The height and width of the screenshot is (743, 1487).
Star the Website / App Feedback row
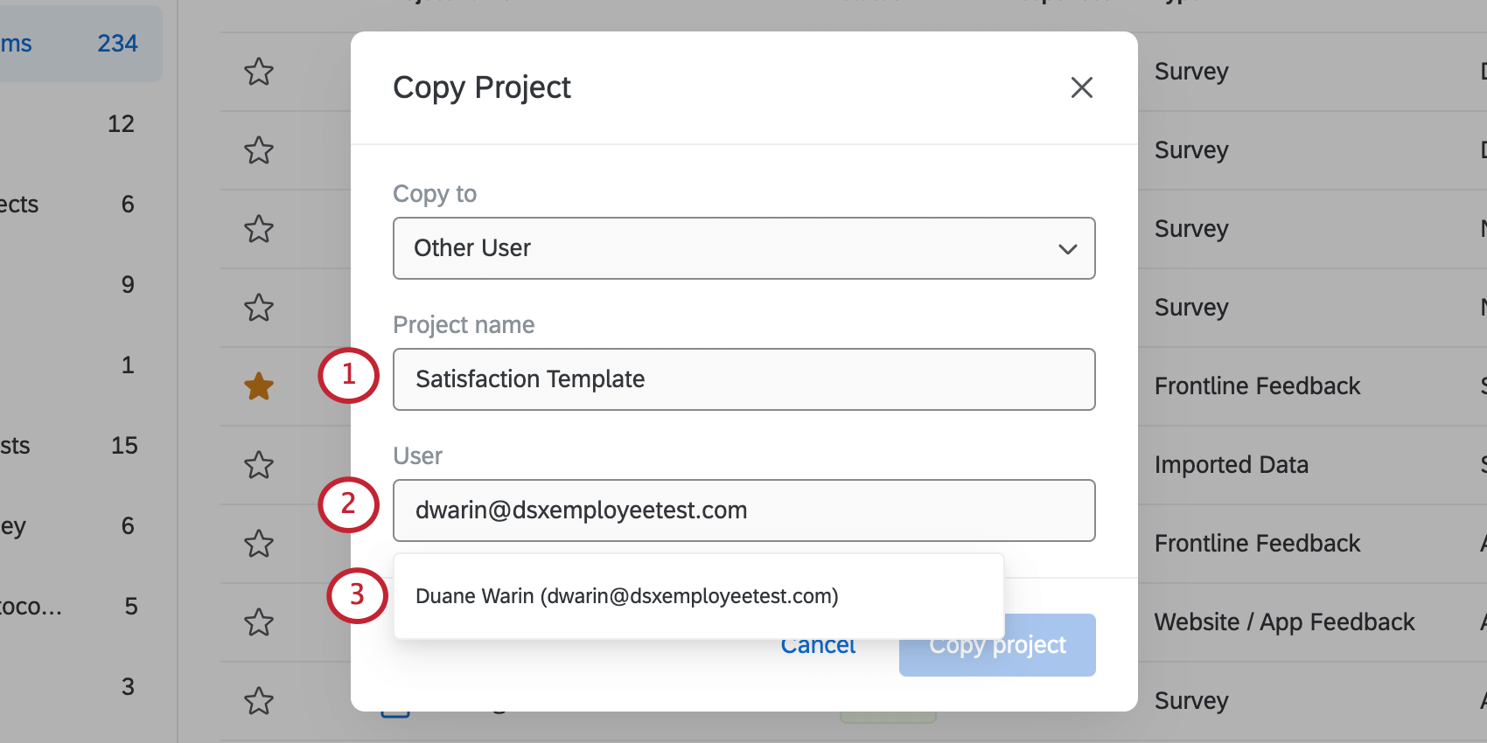coord(259,622)
